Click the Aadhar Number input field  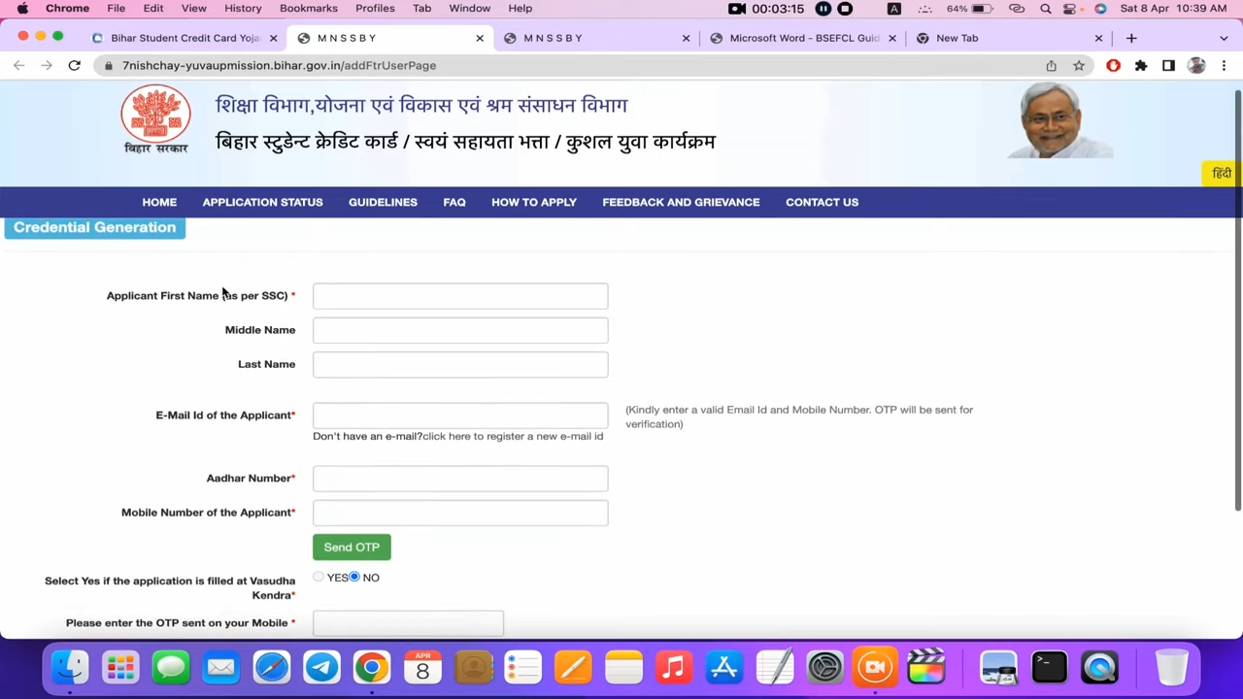pos(460,478)
